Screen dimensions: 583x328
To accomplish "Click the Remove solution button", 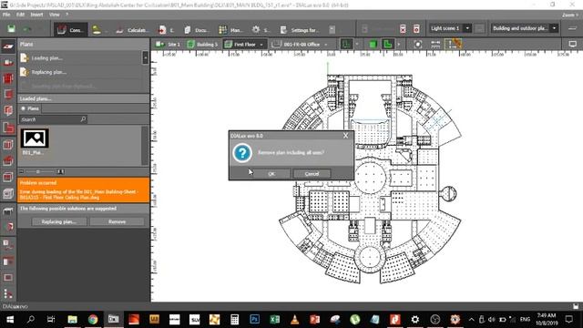I will click(117, 221).
